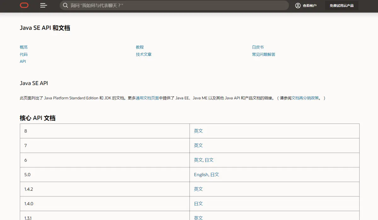Image resolution: width=378 pixels, height=220 pixels.
Task: Follow the 文档再分销政策 link
Action: 305,98
